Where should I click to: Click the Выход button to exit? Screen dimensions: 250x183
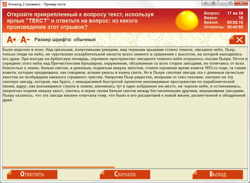click(x=218, y=174)
